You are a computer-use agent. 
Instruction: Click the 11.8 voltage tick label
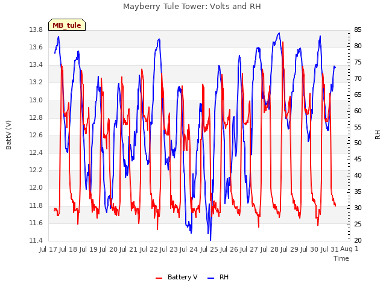coord(36,205)
